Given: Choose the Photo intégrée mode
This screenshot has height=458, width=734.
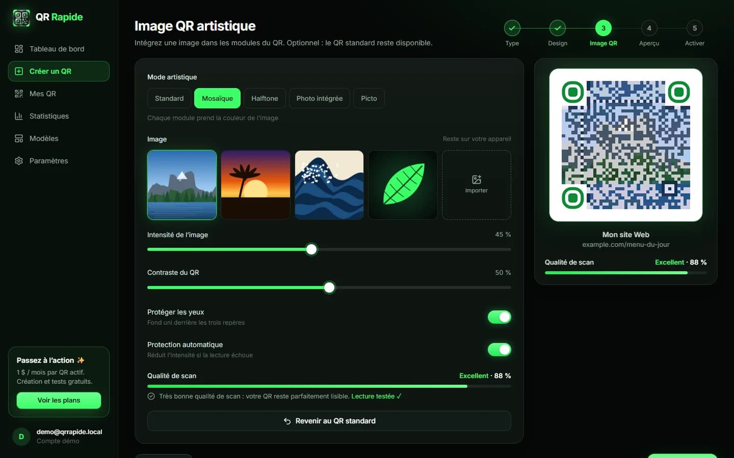Looking at the screenshot, I should point(320,98).
